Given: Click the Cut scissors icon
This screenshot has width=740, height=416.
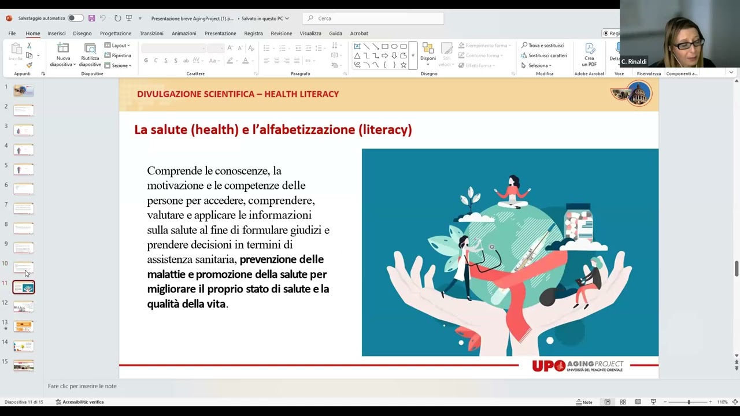Looking at the screenshot, I should pos(29,46).
